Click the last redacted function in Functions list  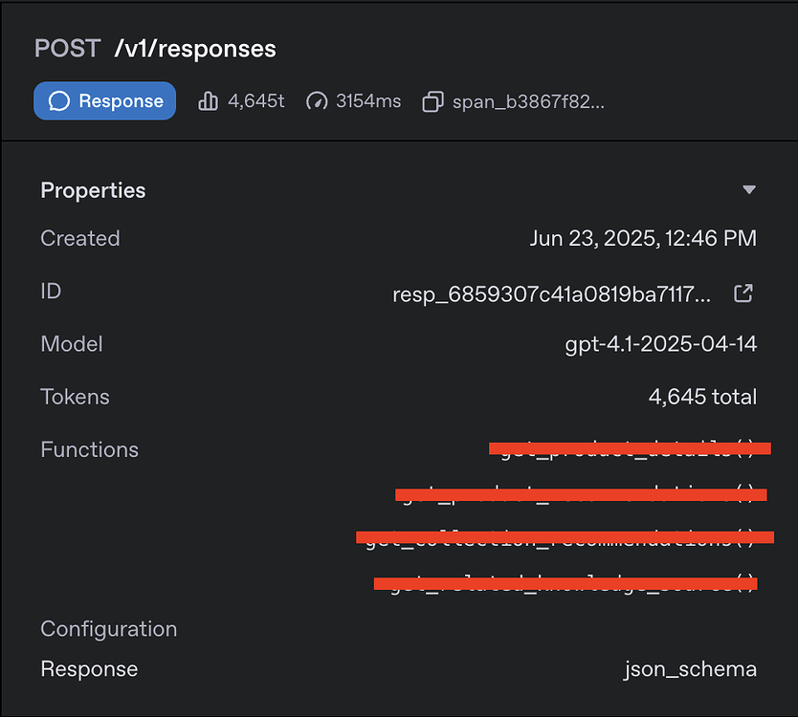coord(565,583)
